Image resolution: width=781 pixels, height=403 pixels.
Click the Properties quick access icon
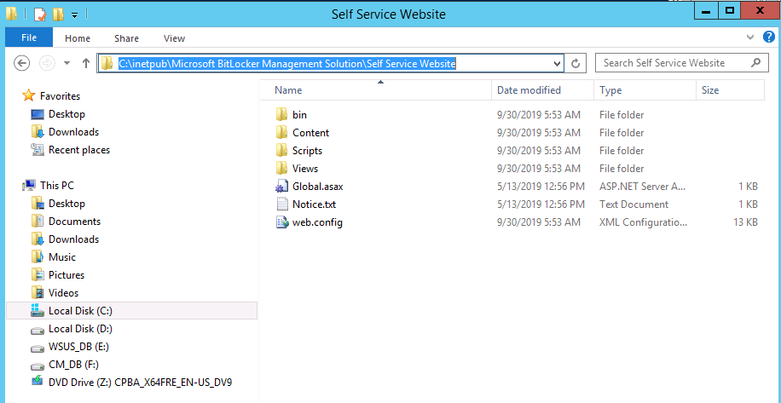click(x=39, y=14)
